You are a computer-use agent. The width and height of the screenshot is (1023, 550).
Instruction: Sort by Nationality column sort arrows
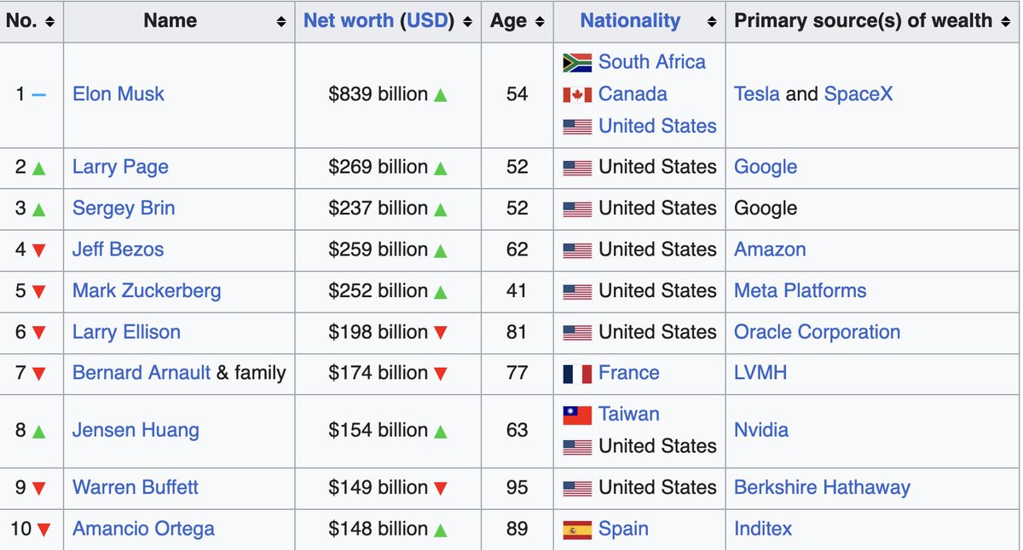(x=712, y=21)
